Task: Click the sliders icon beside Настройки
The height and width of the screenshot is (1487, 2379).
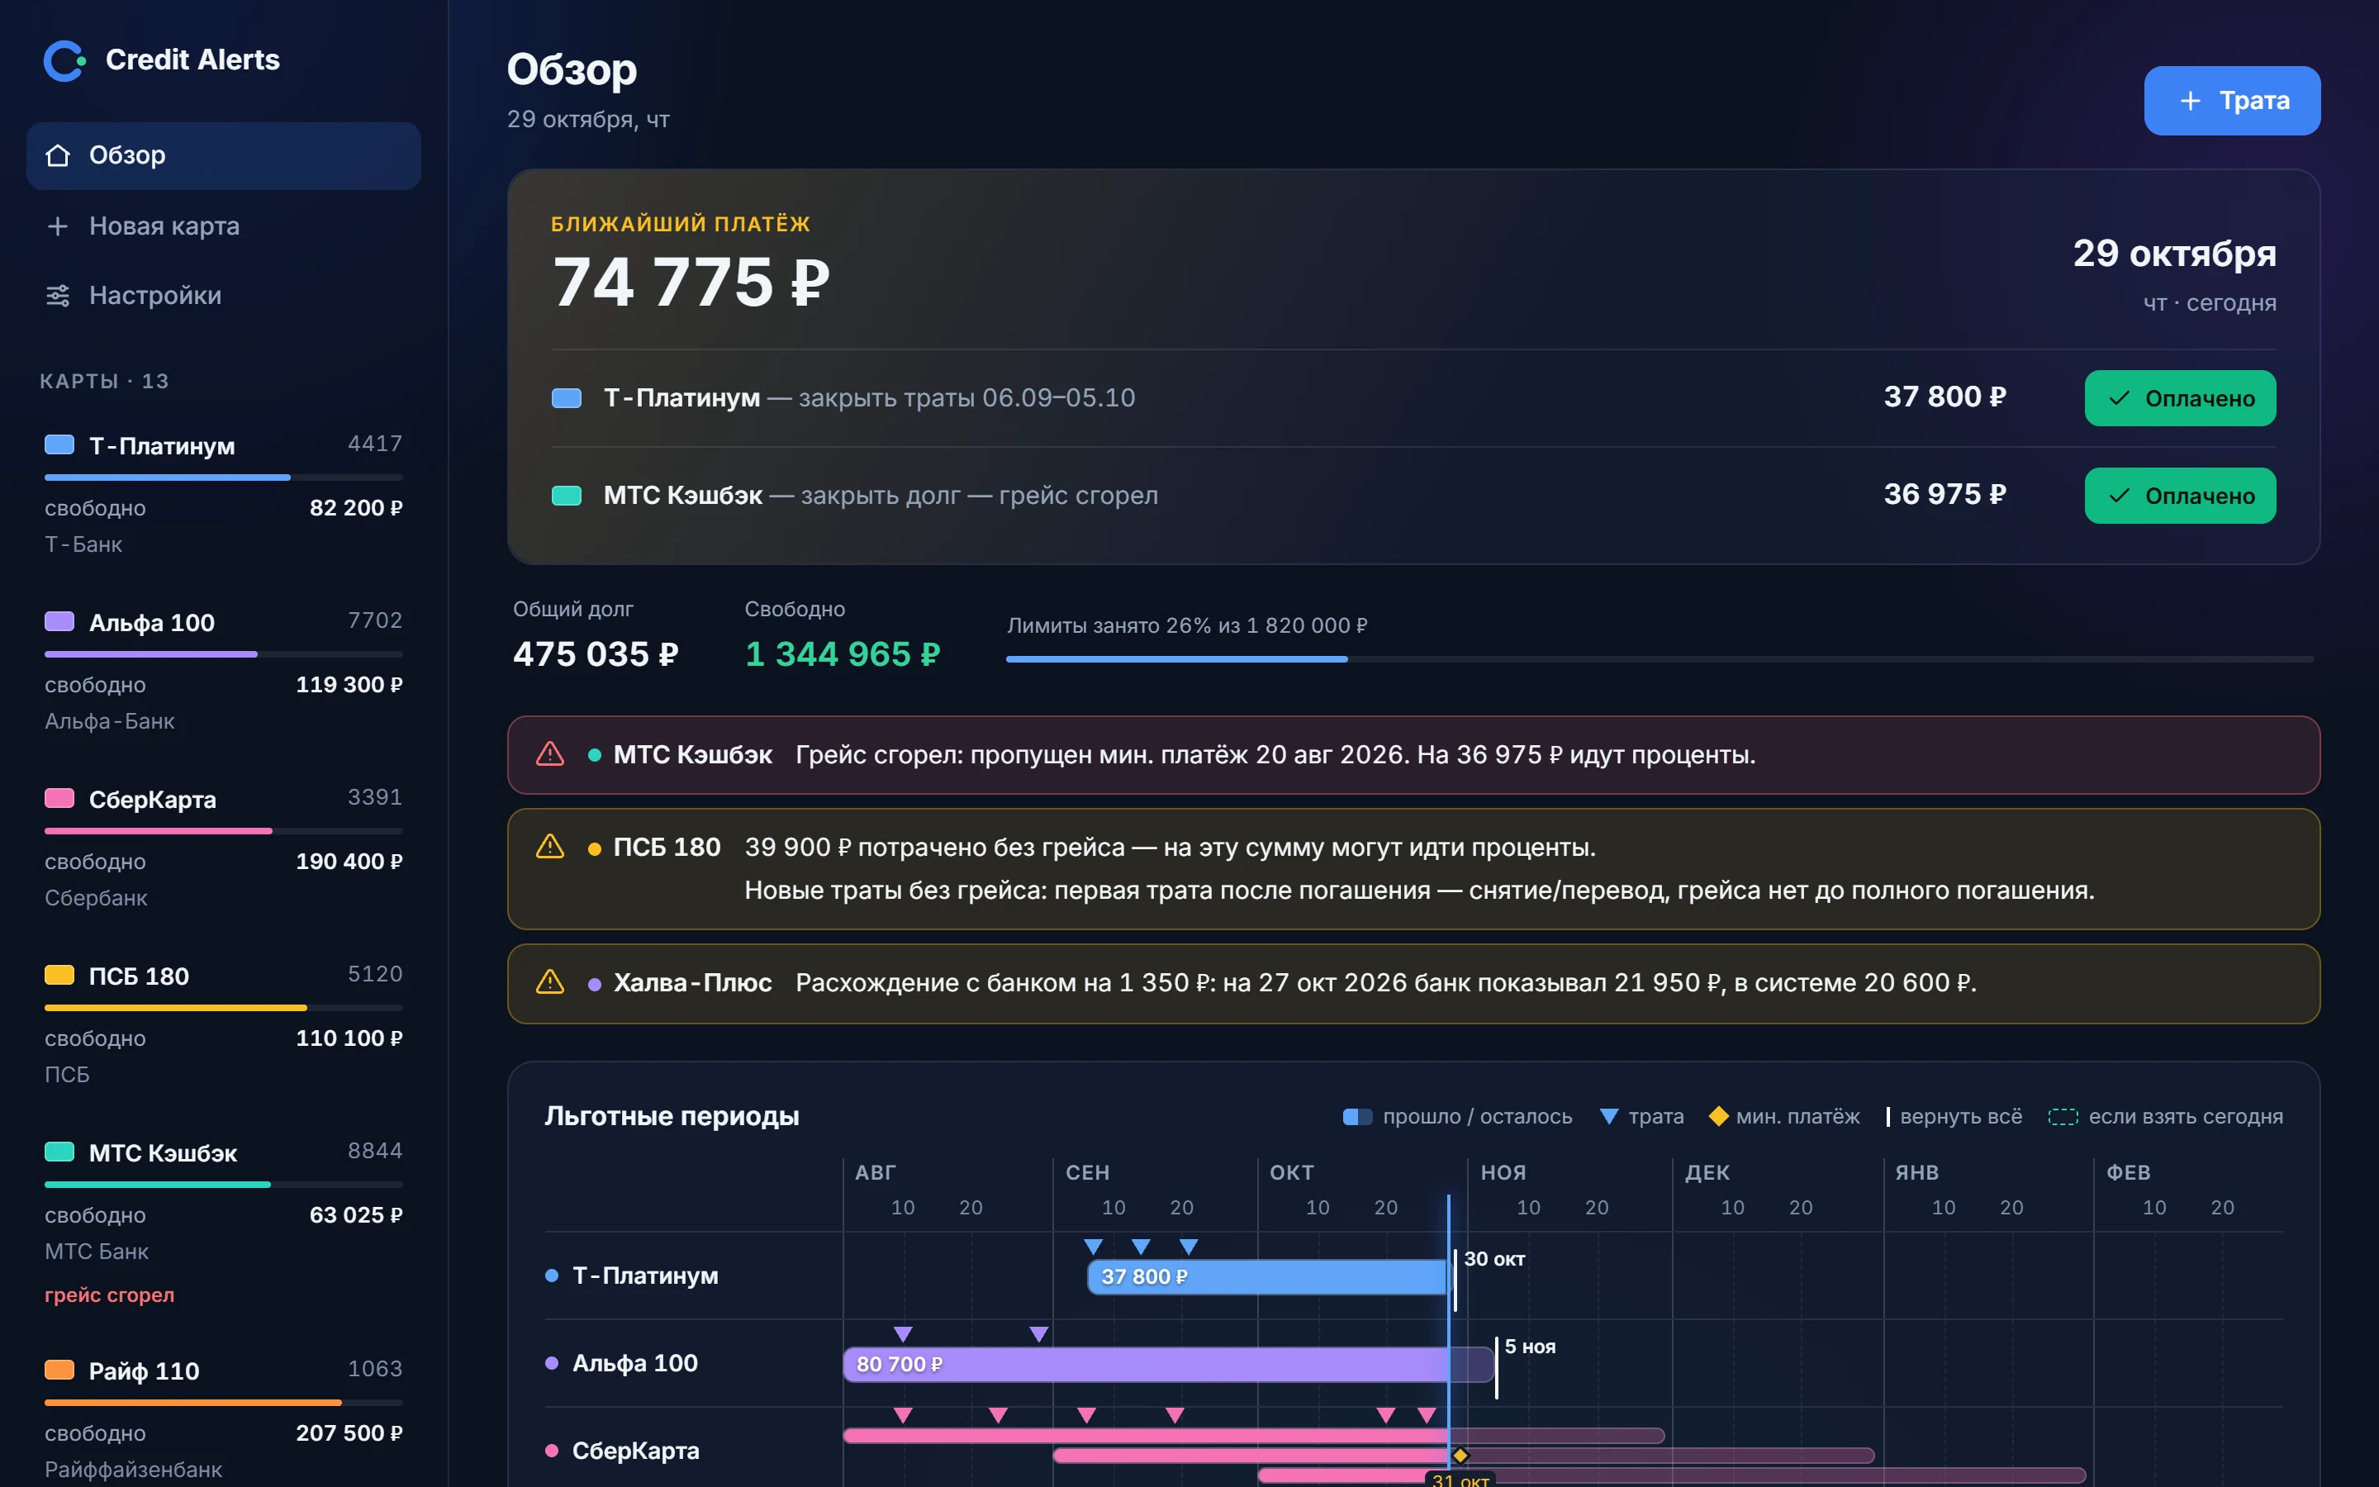Action: tap(58, 296)
